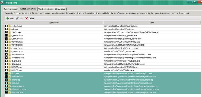Viewport: 202px width, 97px height.
Task: Click icon of WINVNC.EXE in ProgramFiles(x86) row
Action: pos(10,45)
